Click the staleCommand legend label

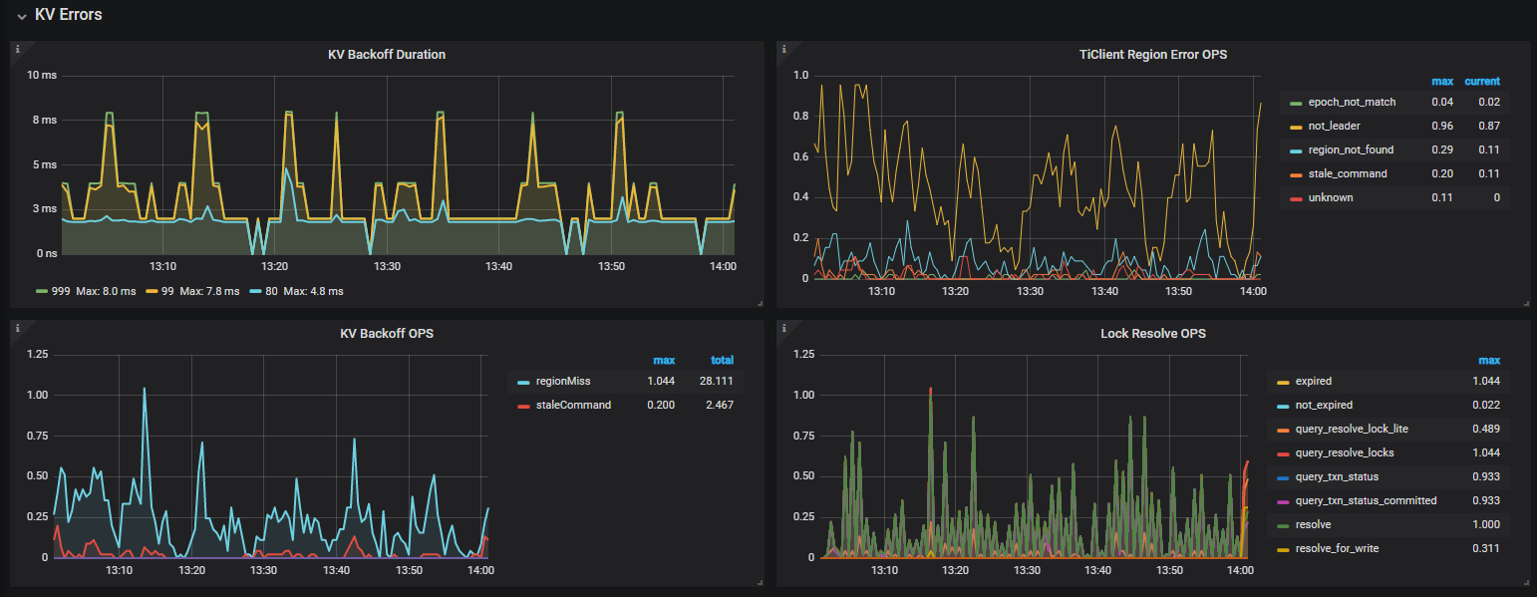[573, 405]
